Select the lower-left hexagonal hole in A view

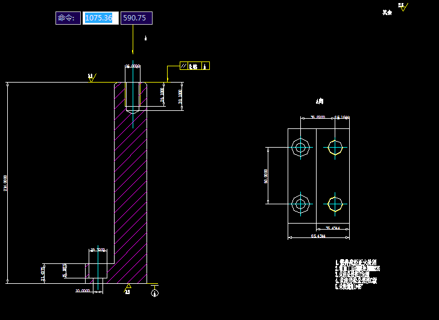click(300, 204)
